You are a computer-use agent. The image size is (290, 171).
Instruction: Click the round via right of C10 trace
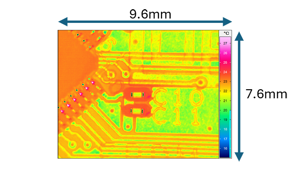pyautogui.click(x=201, y=83)
